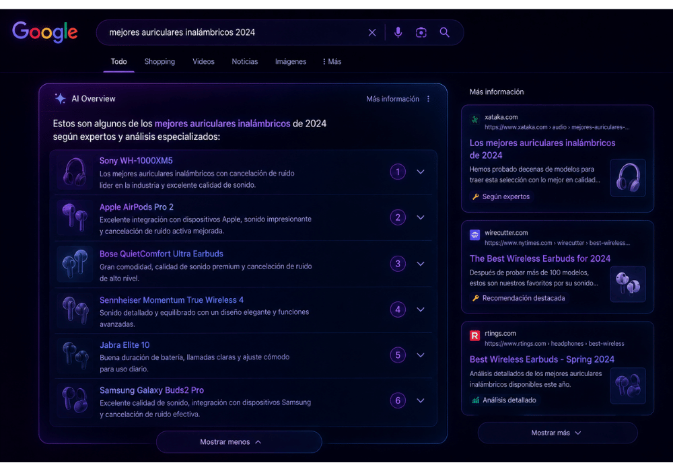Collapse list with Mostrar menos button
This screenshot has height=471, width=673.
point(239,442)
